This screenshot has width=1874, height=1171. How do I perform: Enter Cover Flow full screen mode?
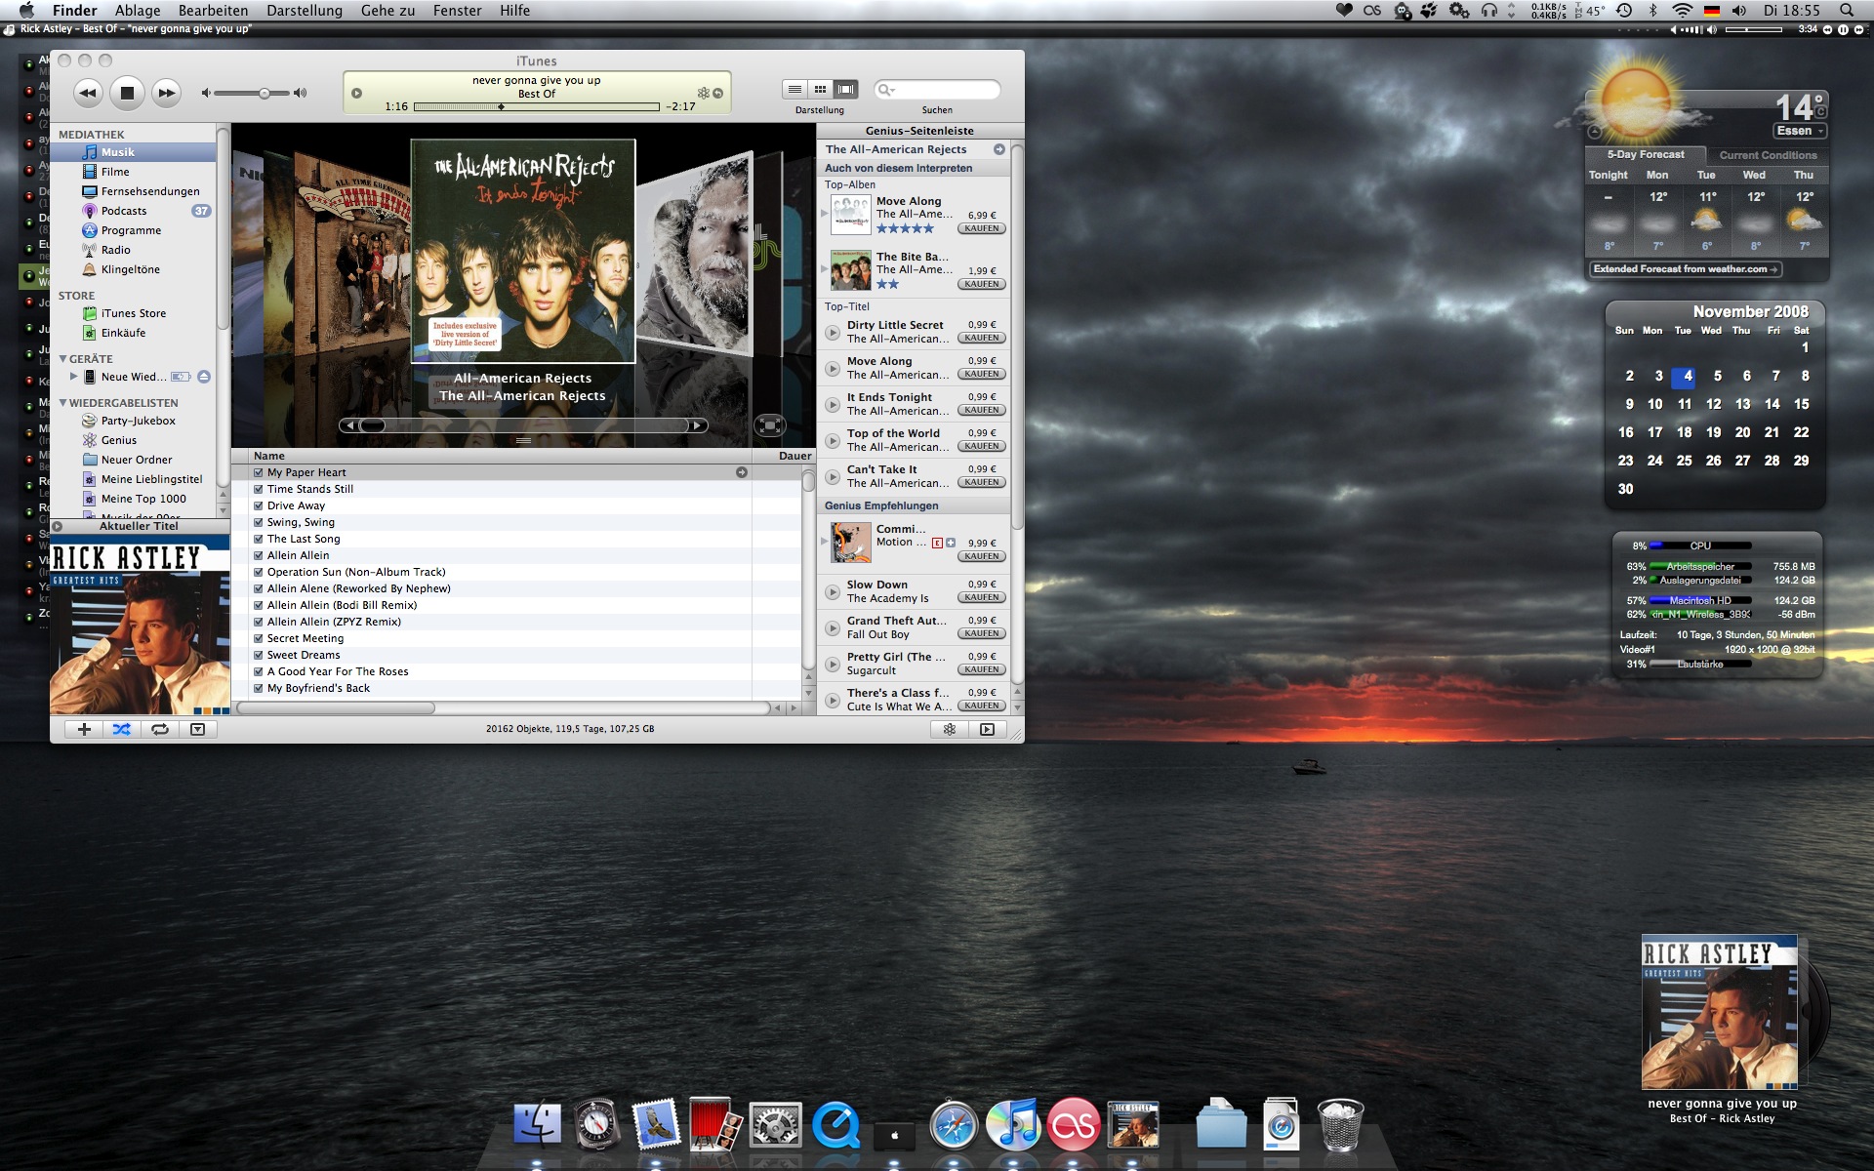click(769, 425)
